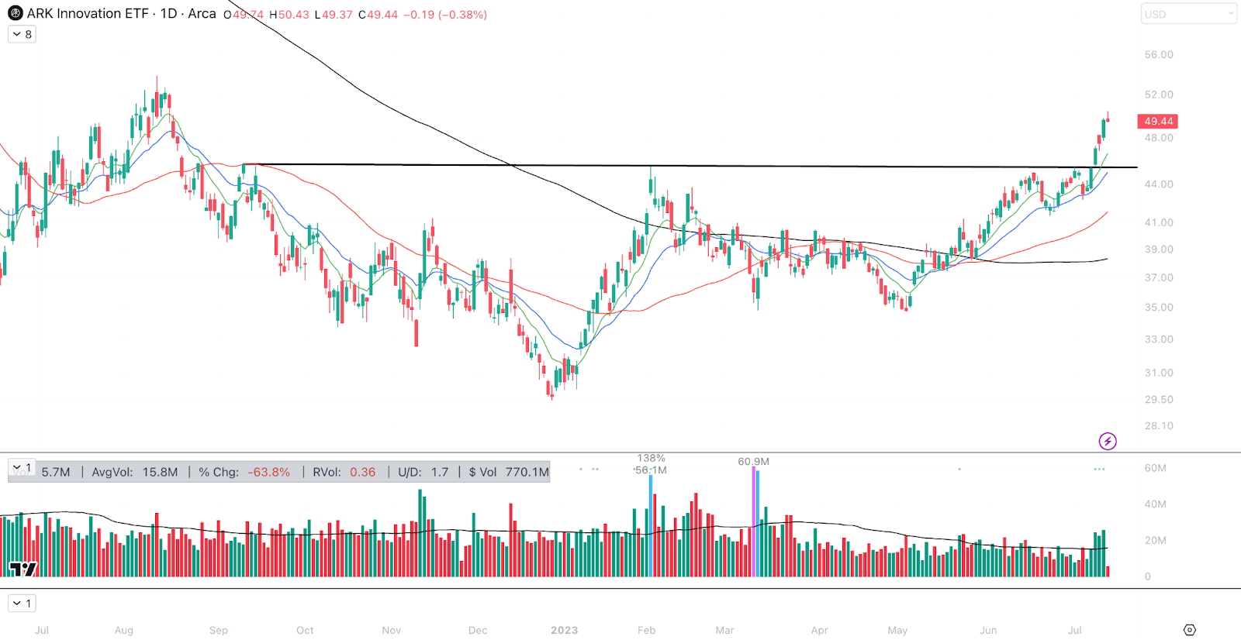Click the May label on time axis

click(x=897, y=630)
